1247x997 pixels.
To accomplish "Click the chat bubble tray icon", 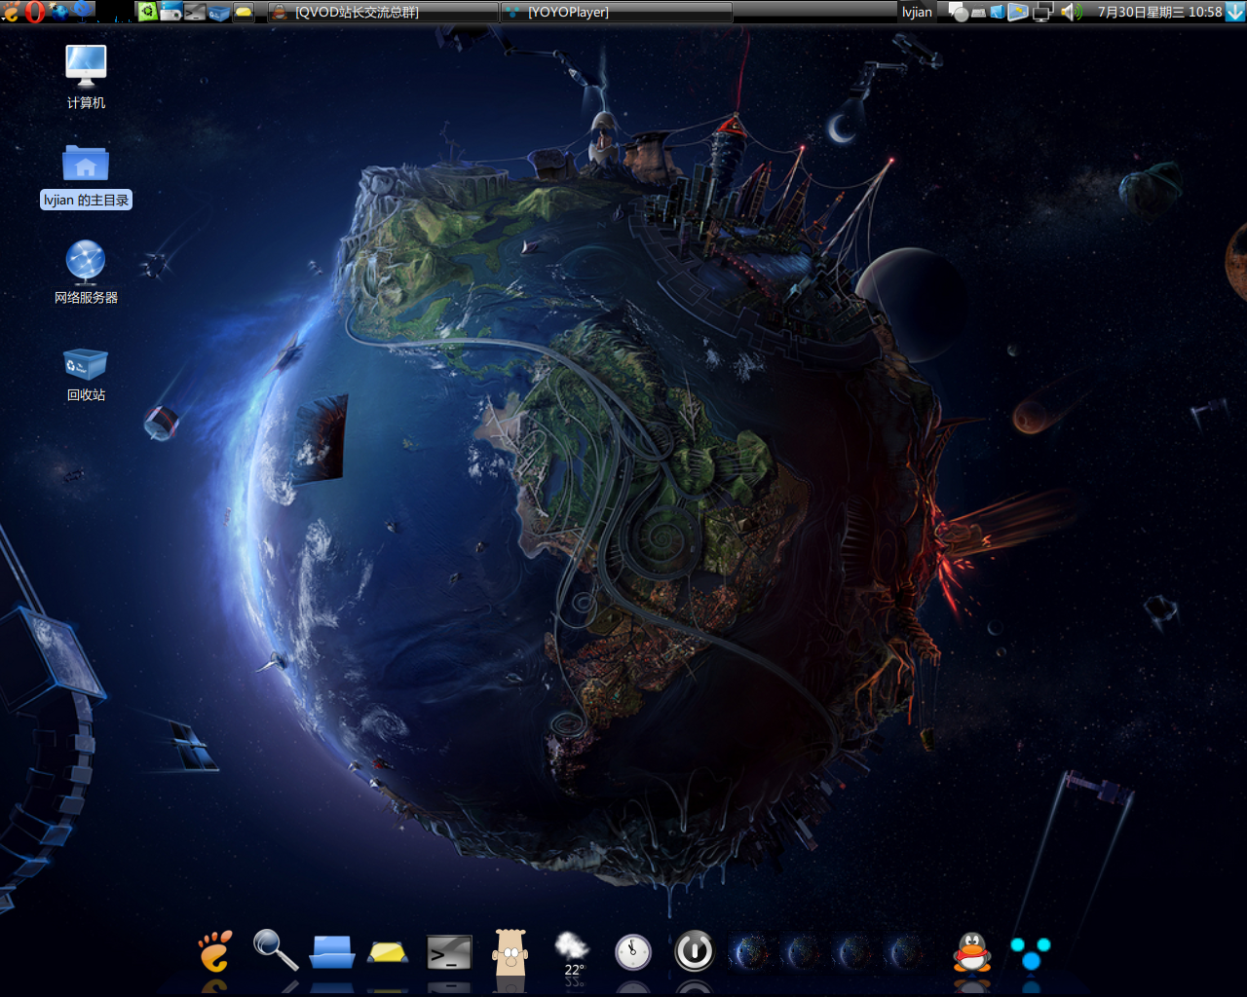I will point(959,12).
